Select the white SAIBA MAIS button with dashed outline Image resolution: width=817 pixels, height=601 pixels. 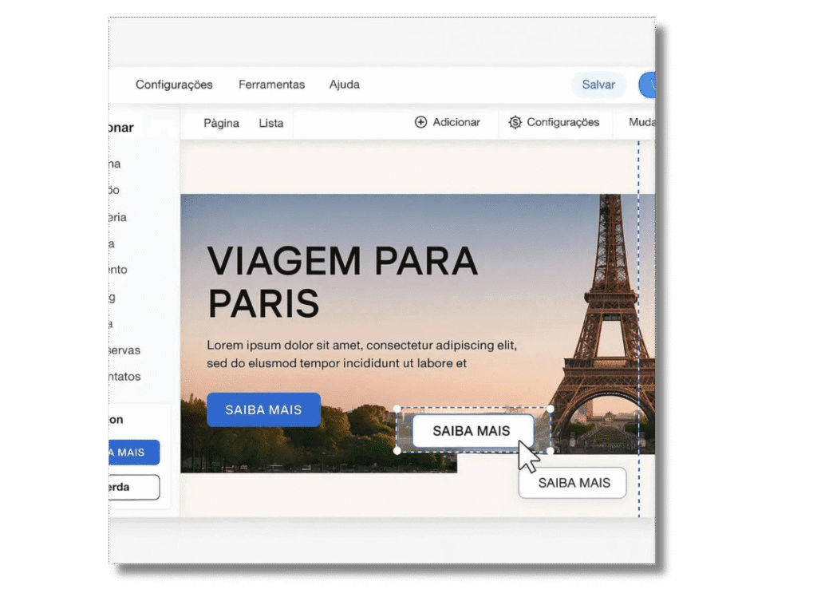472,431
